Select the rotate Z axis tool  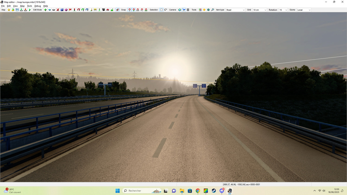87,10
